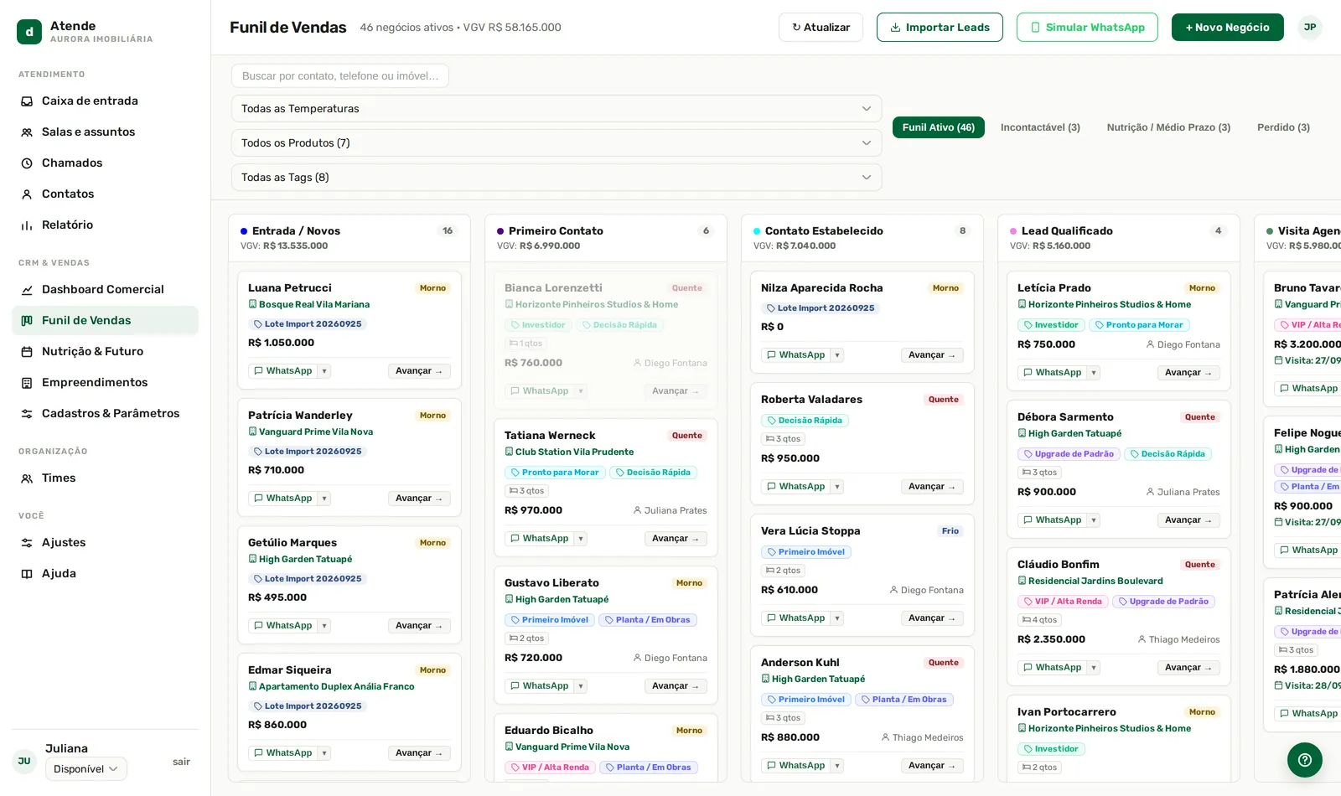Switch to the Incontactável (3) tab
1341x796 pixels.
(x=1040, y=127)
